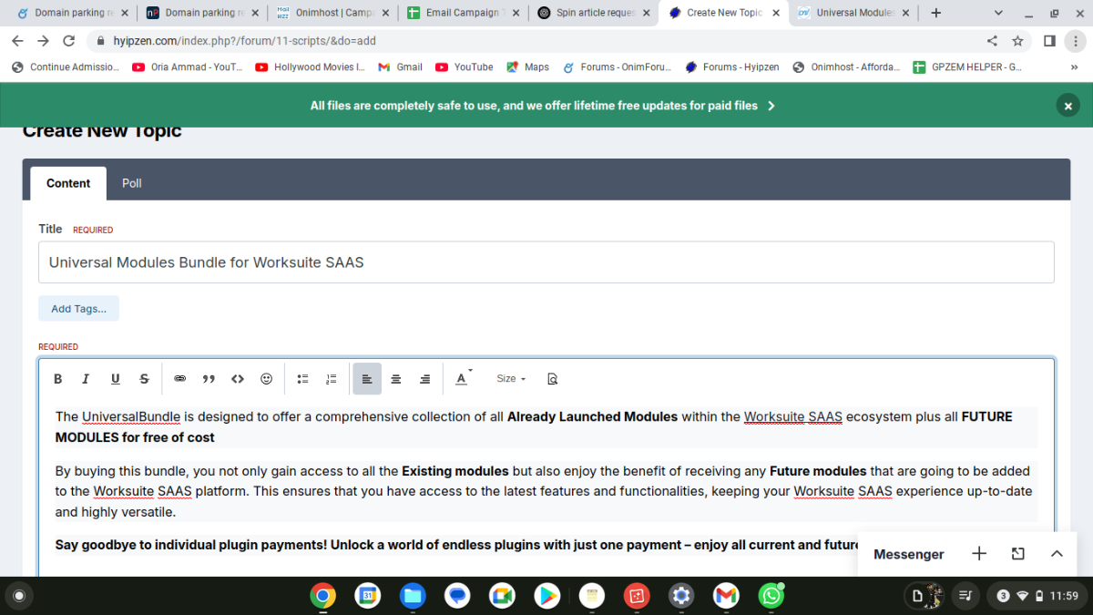1093x615 pixels.
Task: Dismiss the green announcement banner
Action: pyautogui.click(x=1067, y=106)
